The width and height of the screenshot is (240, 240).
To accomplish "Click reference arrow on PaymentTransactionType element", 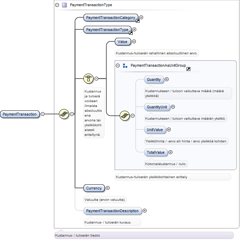I will click(131, 33).
